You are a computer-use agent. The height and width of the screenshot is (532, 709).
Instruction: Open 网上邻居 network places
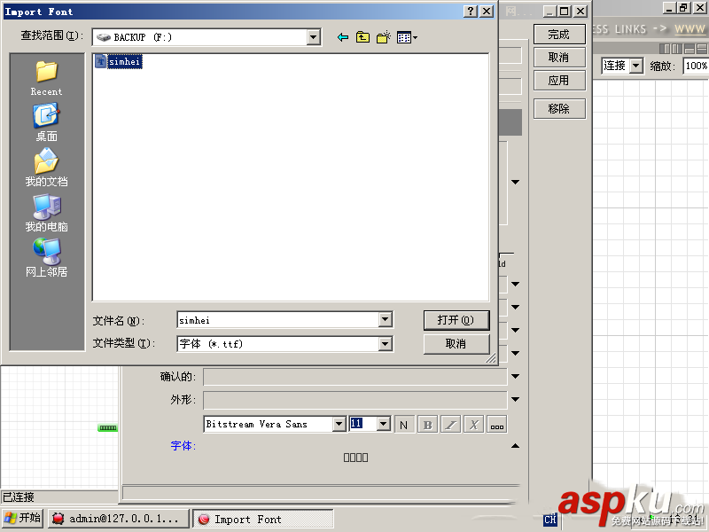[x=47, y=258]
